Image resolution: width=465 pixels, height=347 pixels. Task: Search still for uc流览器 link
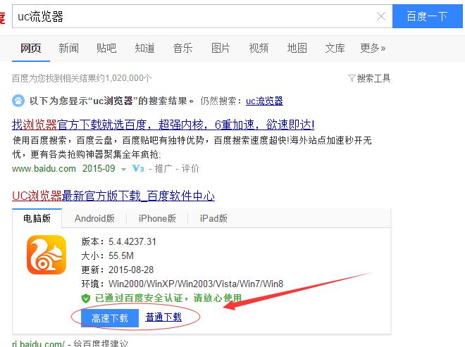pos(264,101)
